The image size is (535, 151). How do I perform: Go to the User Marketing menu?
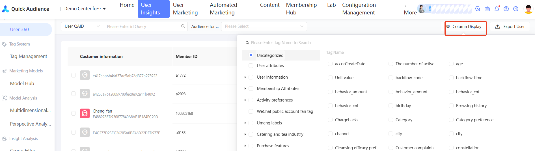185,9
